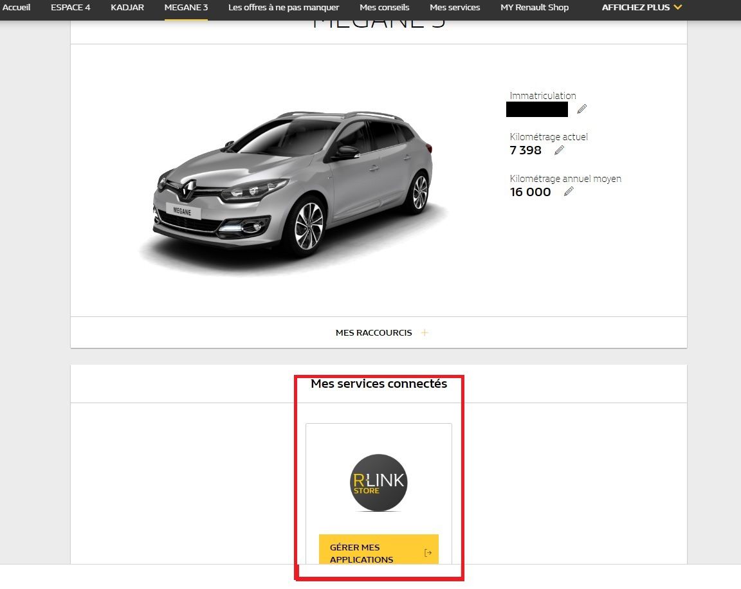This screenshot has width=741, height=589.
Task: Expand the Affichez Plus chevron
Action: (678, 7)
